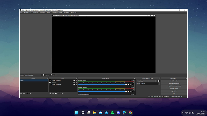Open Spotify from the Windows taskbar

pos(113,113)
